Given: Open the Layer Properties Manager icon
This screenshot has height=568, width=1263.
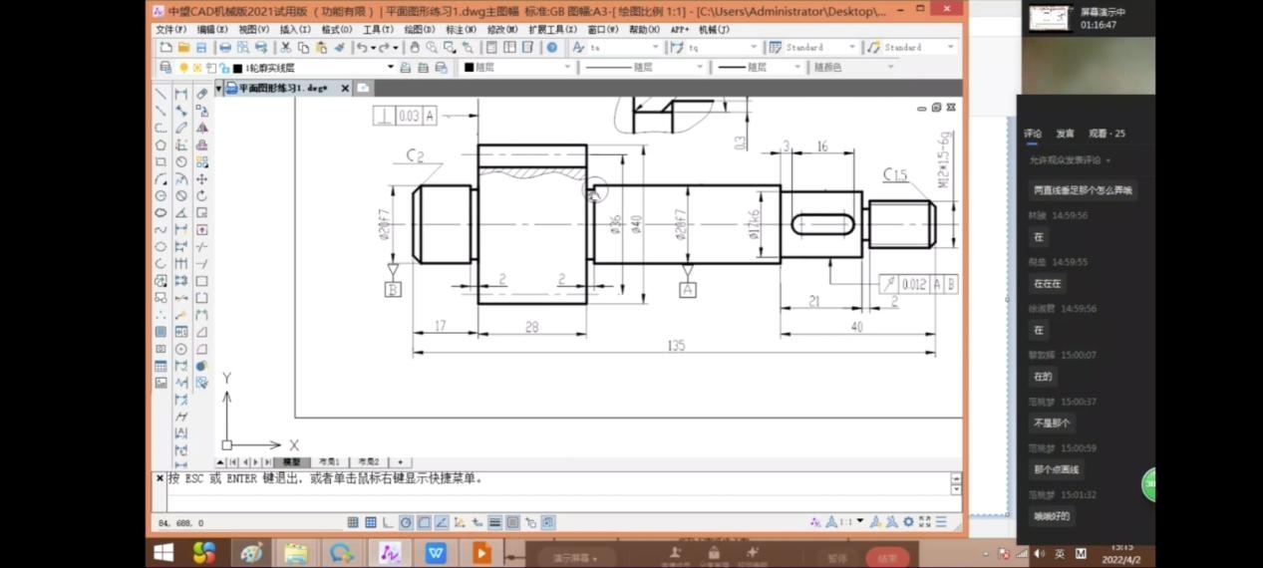Looking at the screenshot, I should click(166, 68).
